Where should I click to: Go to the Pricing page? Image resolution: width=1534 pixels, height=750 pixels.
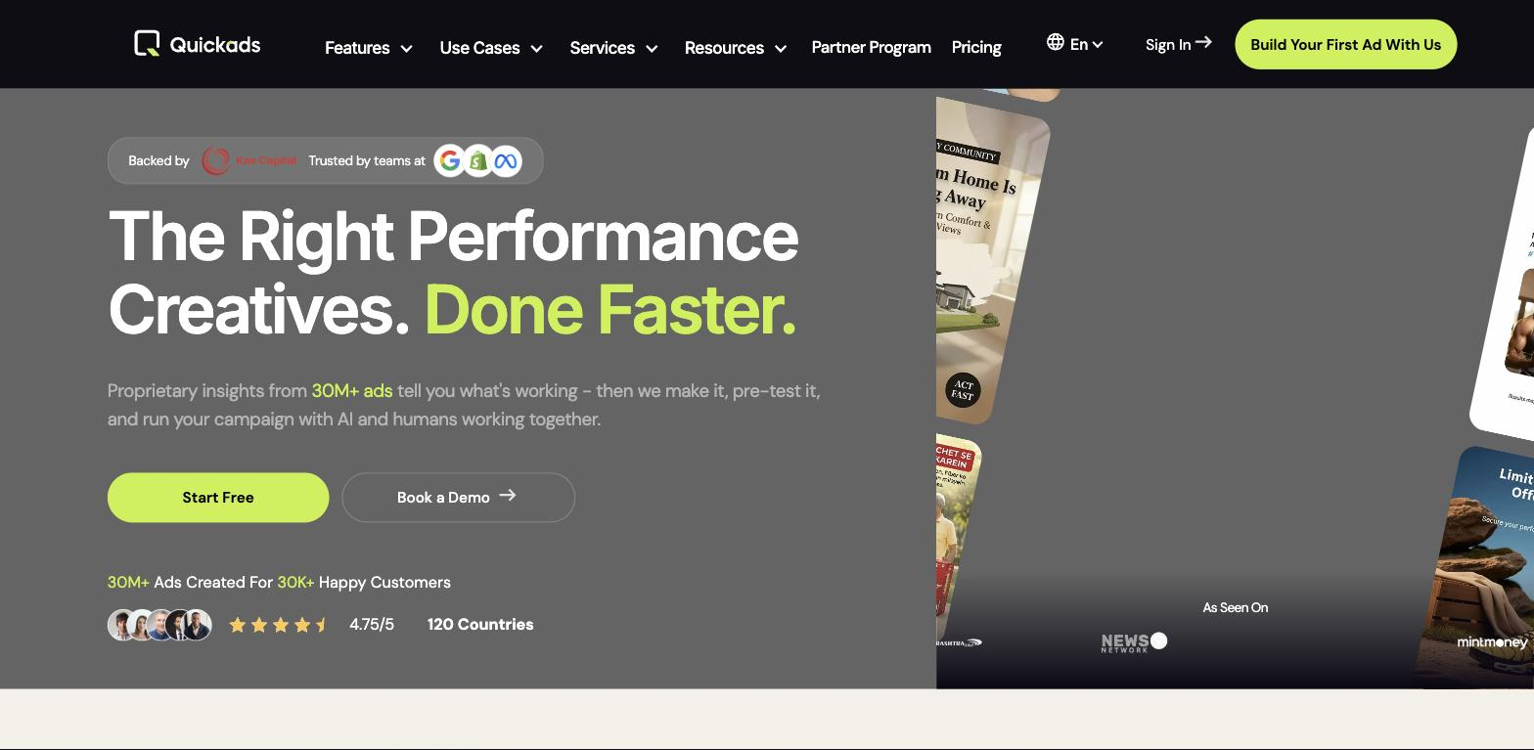point(976,47)
